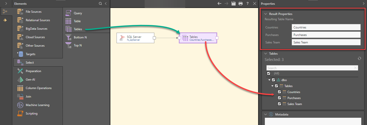Open the Preparation elements category
The height and width of the screenshot is (125, 367).
(x=33, y=71)
